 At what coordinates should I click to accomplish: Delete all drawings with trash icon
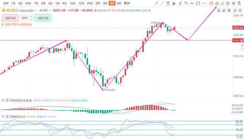point(239,3)
